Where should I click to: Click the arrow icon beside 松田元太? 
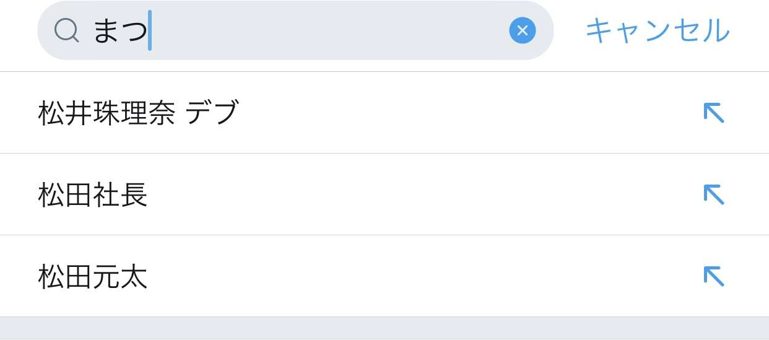[713, 276]
